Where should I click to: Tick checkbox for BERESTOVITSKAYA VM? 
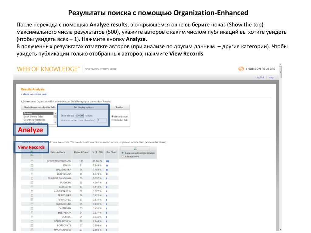[32, 161]
